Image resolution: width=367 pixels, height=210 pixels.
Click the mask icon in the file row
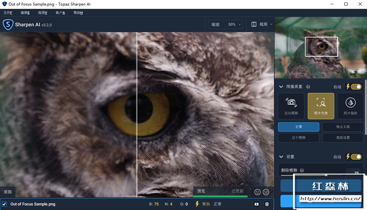pos(257,204)
